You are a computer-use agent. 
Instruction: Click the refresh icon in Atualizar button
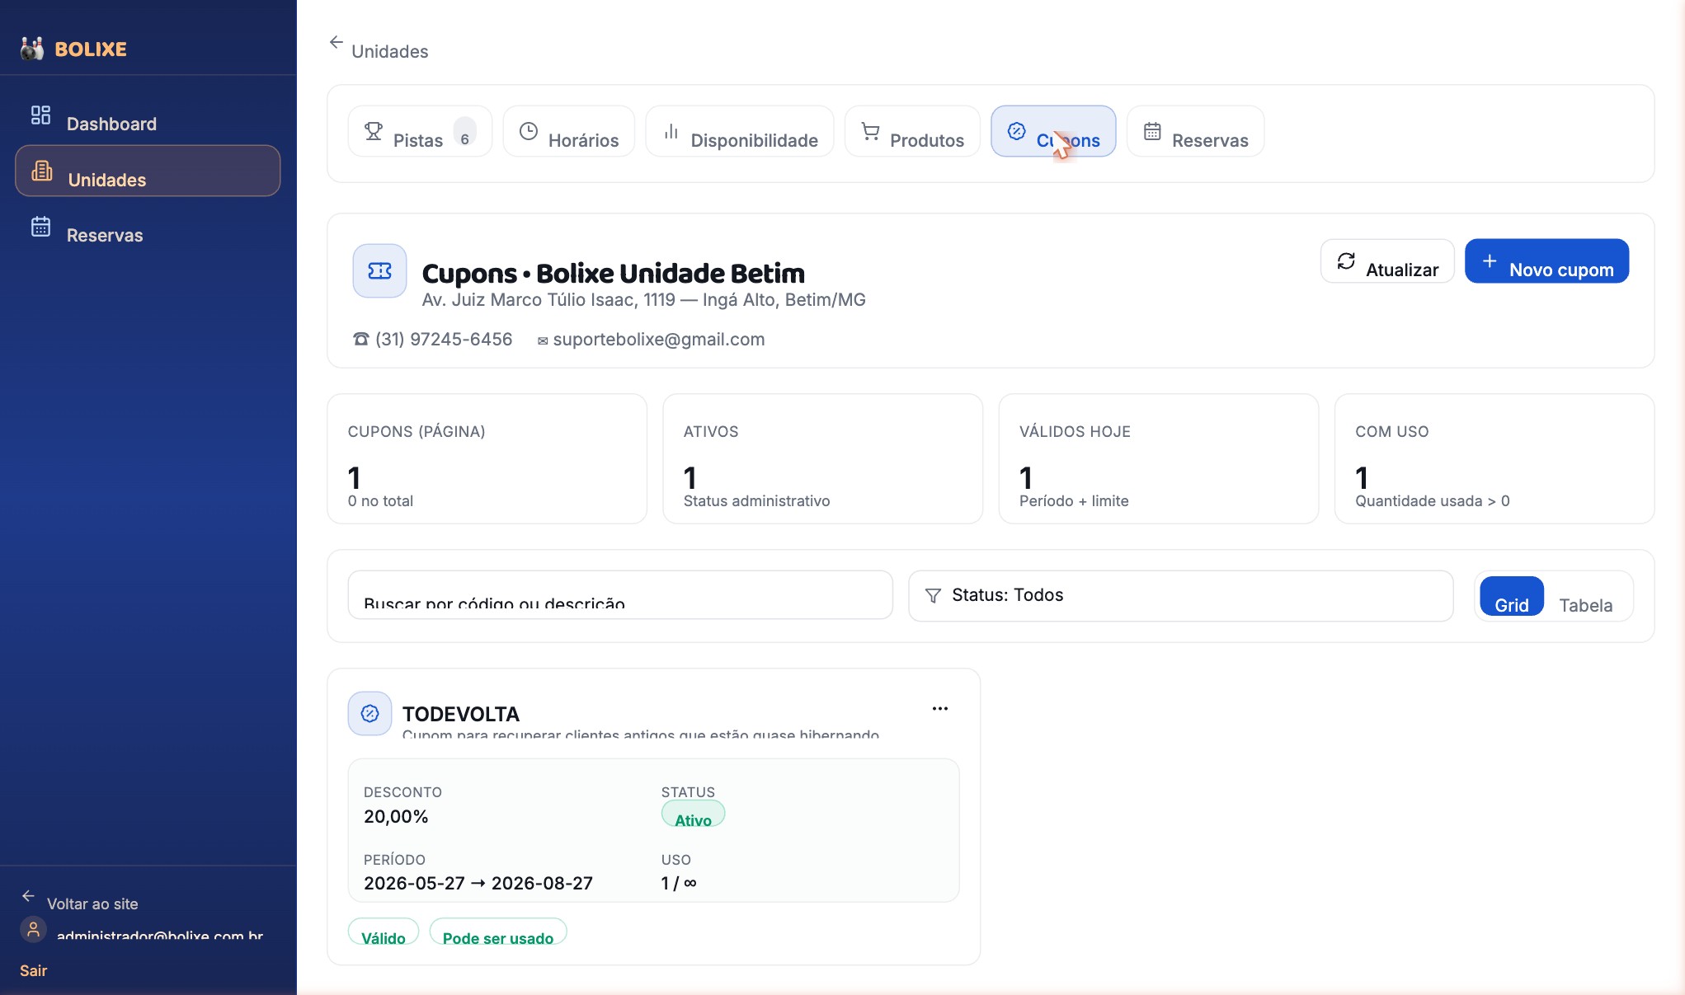point(1346,260)
